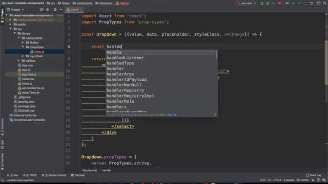Select Scratches and Consoles node
This screenshot has height=184, width=328.
point(27,120)
